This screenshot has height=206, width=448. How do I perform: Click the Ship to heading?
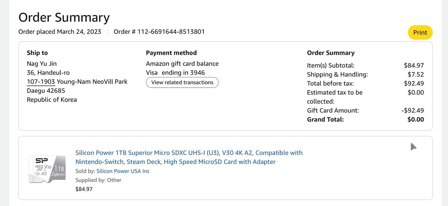37,53
